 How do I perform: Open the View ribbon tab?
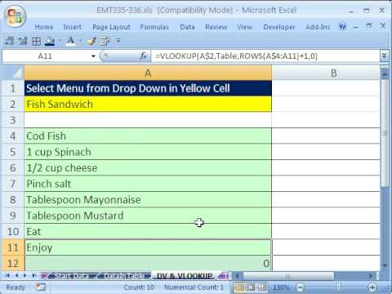click(244, 27)
